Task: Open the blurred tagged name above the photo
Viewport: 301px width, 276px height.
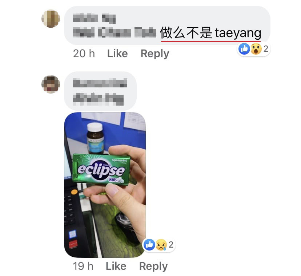Action: [x=98, y=99]
